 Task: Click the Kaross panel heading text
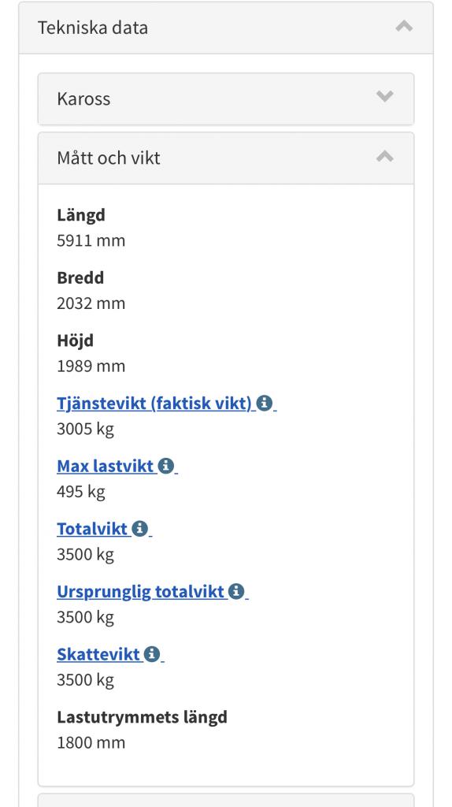coord(83,99)
